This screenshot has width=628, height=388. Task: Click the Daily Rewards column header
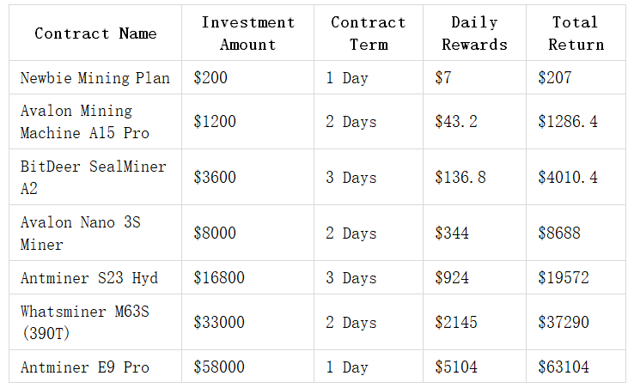click(x=474, y=33)
